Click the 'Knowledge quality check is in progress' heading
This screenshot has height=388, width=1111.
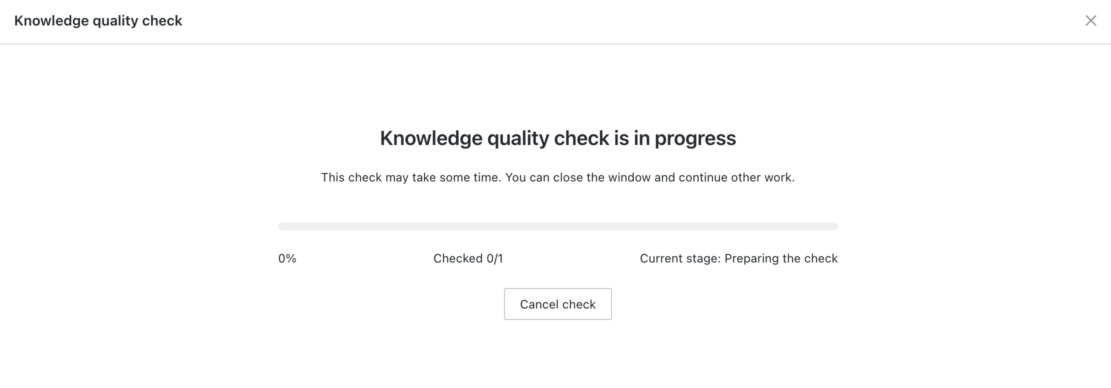click(558, 138)
